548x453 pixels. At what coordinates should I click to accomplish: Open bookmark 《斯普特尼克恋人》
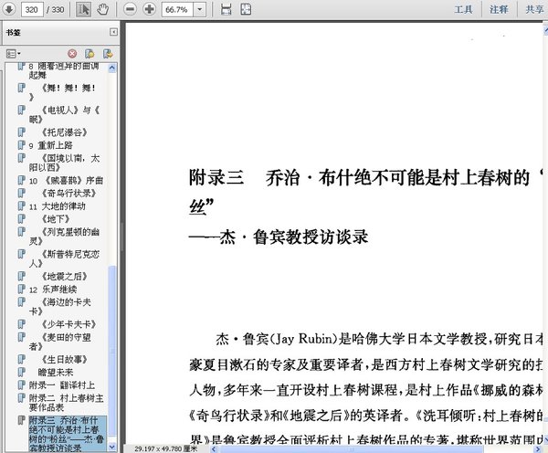[x=64, y=258]
